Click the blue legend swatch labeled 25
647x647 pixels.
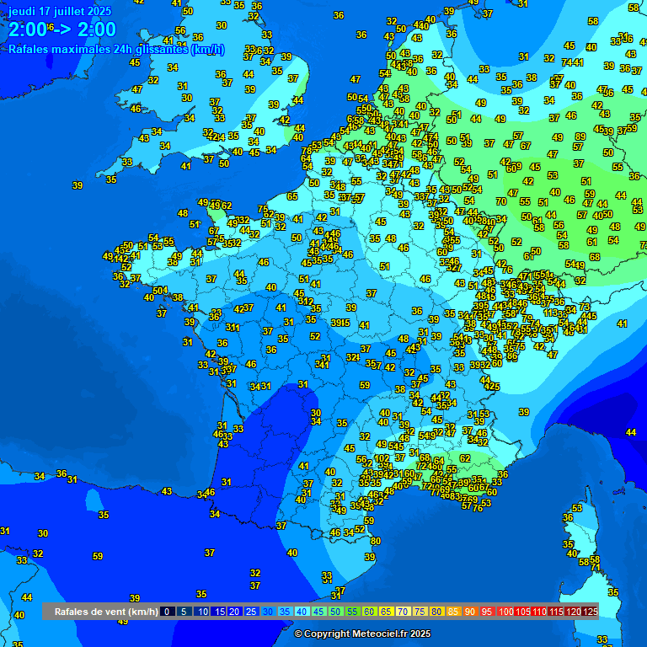251,612
